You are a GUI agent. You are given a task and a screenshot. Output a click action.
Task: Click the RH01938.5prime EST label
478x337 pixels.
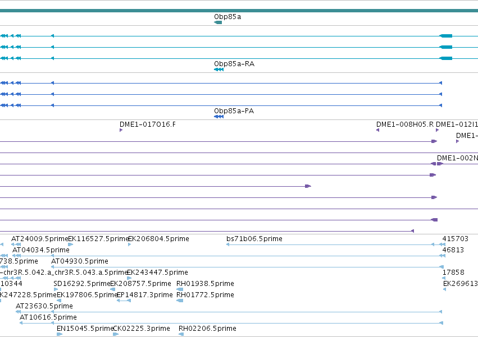pyautogui.click(x=205, y=284)
